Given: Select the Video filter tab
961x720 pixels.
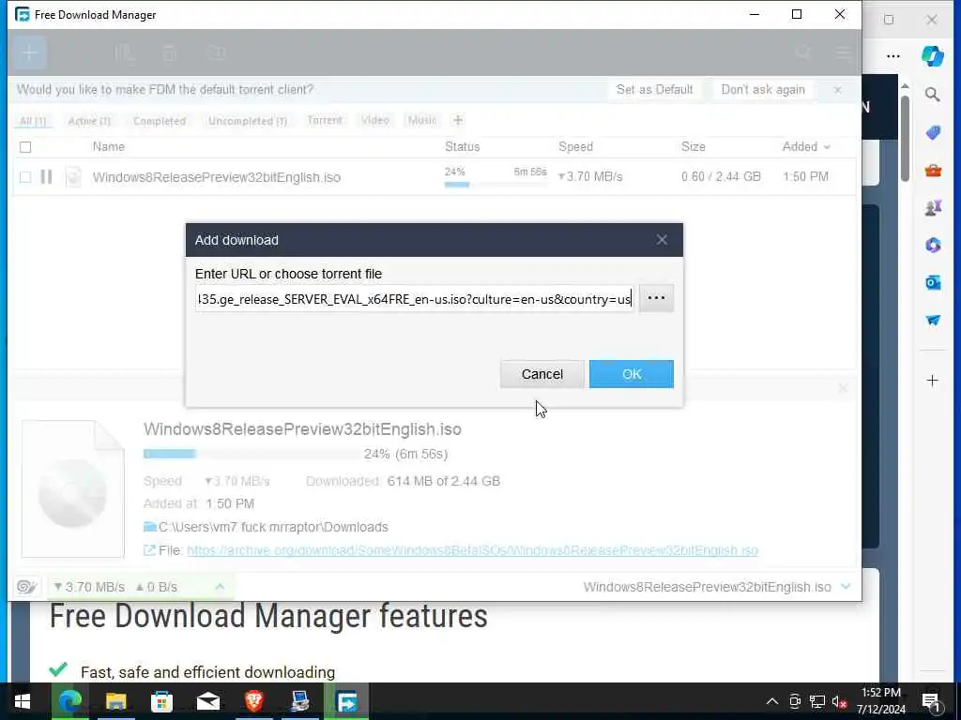Looking at the screenshot, I should [x=375, y=121].
